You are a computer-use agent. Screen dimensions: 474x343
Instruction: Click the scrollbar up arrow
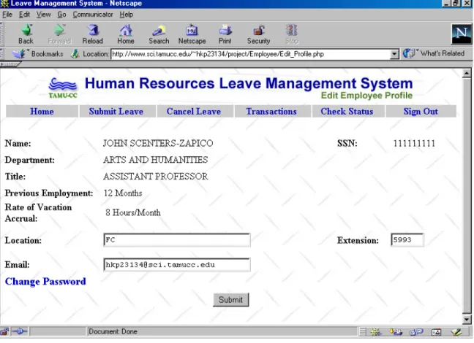pyautogui.click(x=467, y=73)
